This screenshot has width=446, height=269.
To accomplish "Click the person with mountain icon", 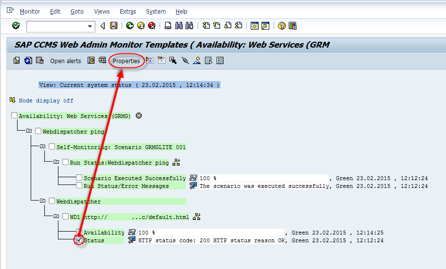I will point(197,60).
